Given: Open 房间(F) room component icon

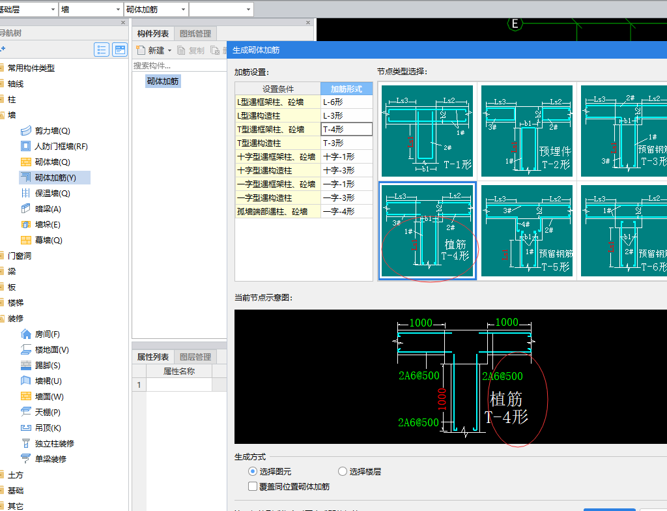Looking at the screenshot, I should [x=26, y=334].
